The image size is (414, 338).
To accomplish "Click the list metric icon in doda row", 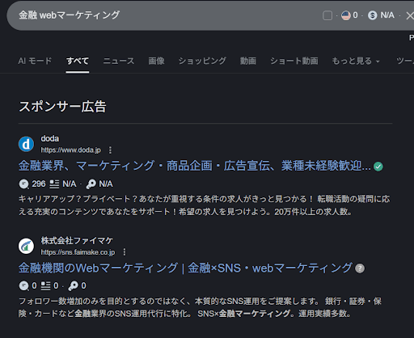I will (54, 184).
